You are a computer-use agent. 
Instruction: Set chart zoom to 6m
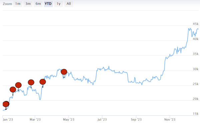(x=38, y=4)
